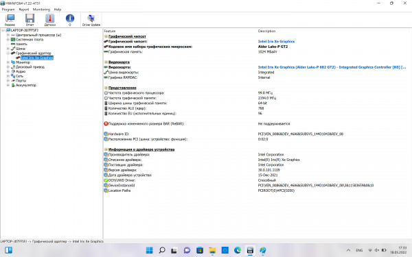Open the Program menu
Image resolution: width=412 pixels, height=257 pixels.
click(x=8, y=10)
